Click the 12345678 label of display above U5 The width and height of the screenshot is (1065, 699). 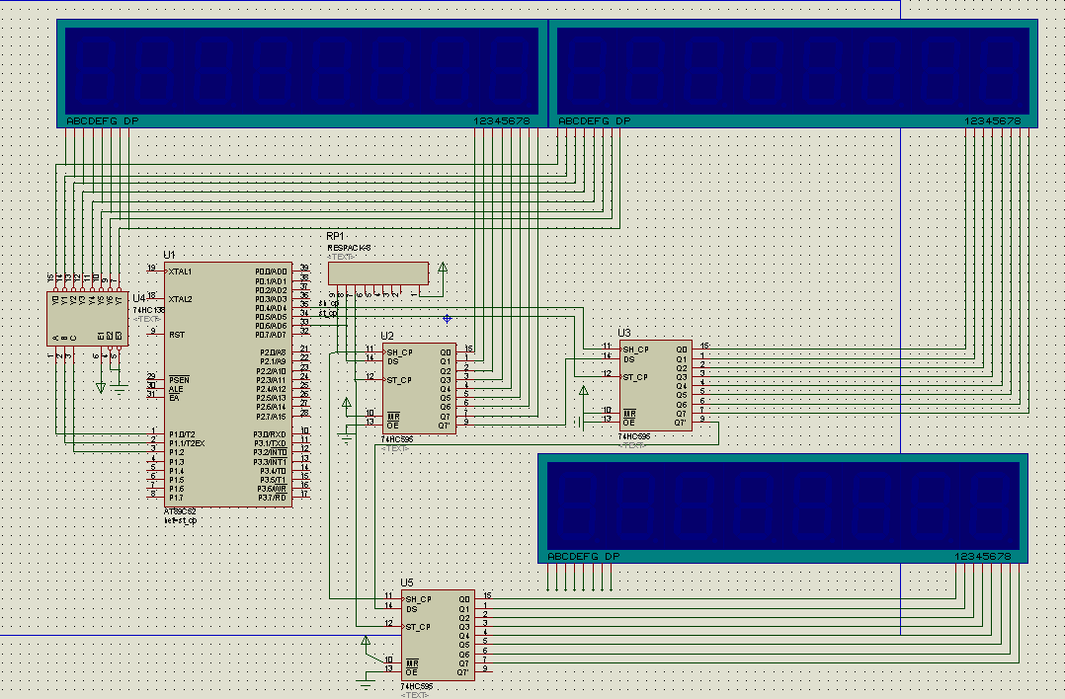[x=982, y=556]
